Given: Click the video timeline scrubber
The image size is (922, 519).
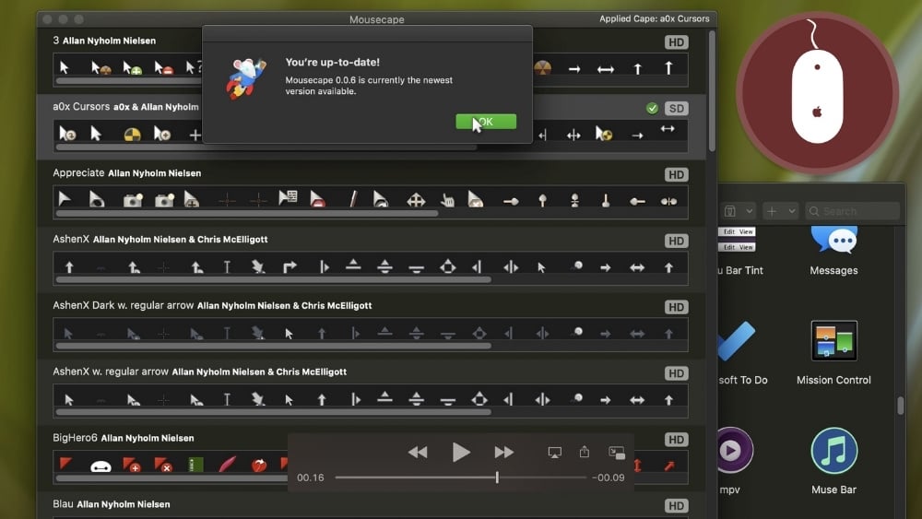Looking at the screenshot, I should click(x=497, y=478).
